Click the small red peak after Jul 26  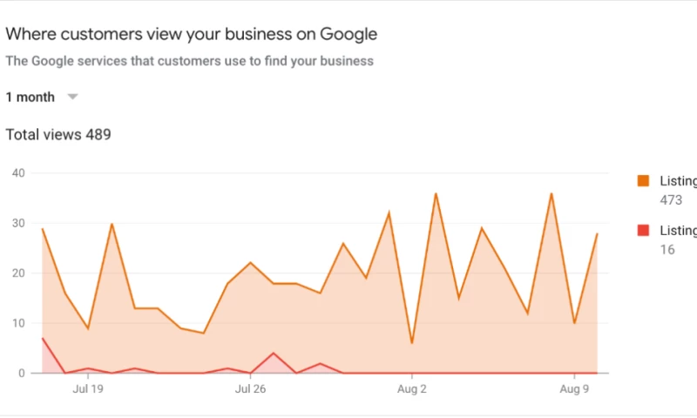tap(274, 353)
